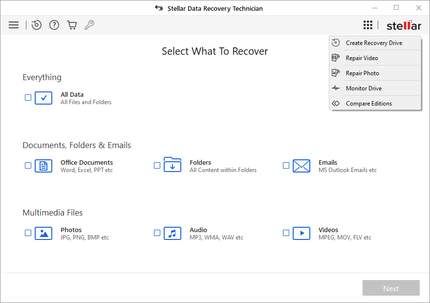The width and height of the screenshot is (430, 303).
Task: Choose Create Recovery Drive from menu
Action: pyautogui.click(x=375, y=43)
